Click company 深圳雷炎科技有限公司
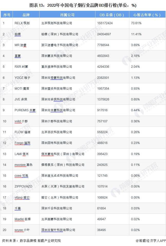This screenshot has width=166, height=246. pyautogui.click(x=57, y=89)
